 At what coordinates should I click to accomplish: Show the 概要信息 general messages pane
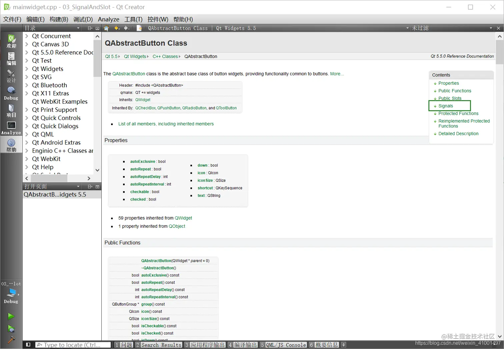tap(324, 345)
